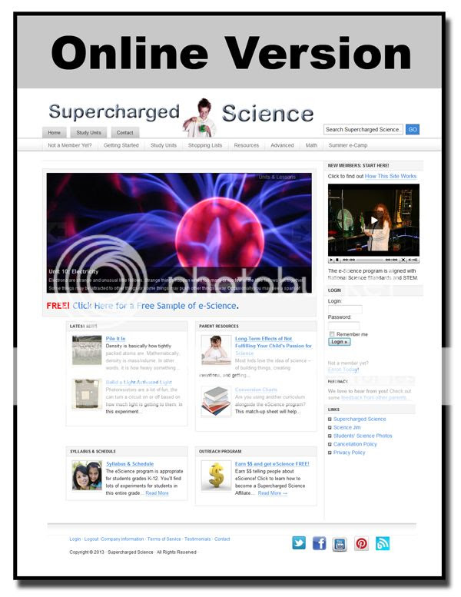Open the Cancellation Policy link
461x597 pixels.
(x=355, y=444)
